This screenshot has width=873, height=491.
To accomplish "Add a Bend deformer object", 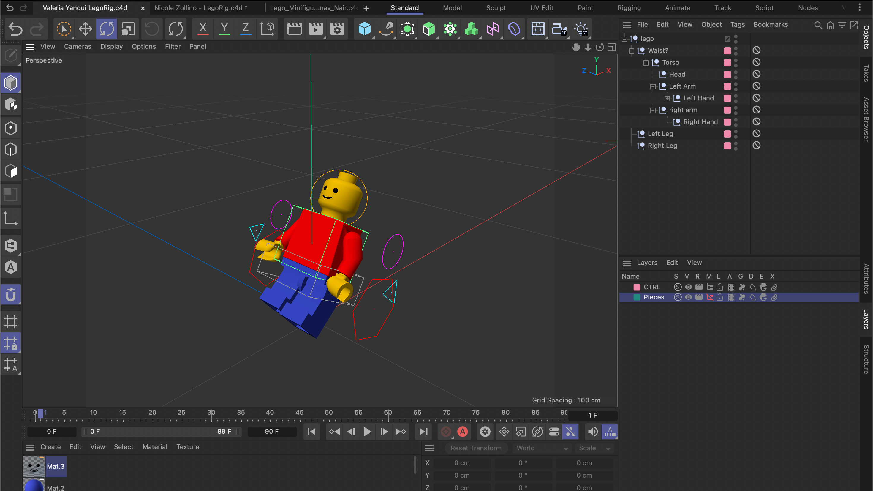I will (x=514, y=29).
